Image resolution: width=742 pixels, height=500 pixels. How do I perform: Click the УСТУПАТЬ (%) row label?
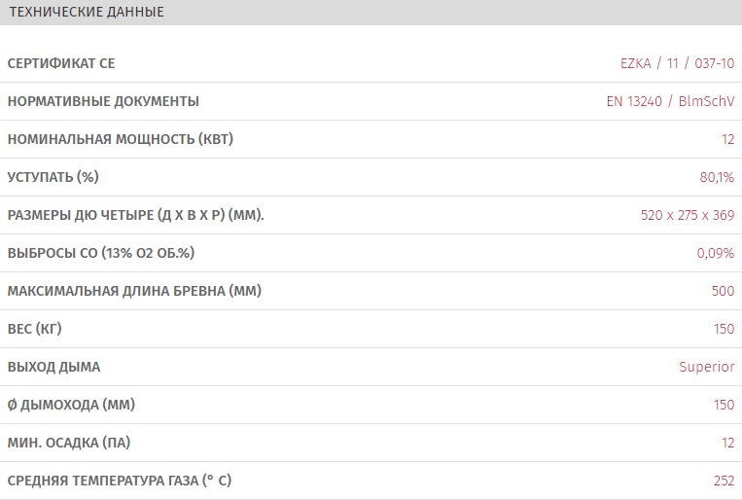click(53, 177)
